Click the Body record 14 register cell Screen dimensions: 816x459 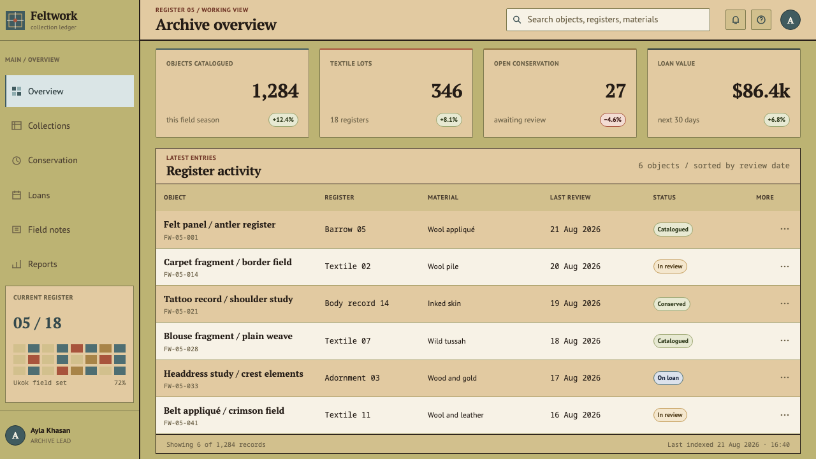click(x=357, y=303)
